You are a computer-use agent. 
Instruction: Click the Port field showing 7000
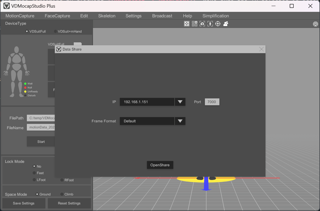pos(212,102)
